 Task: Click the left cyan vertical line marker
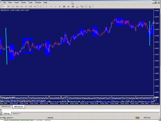coord(6,46)
